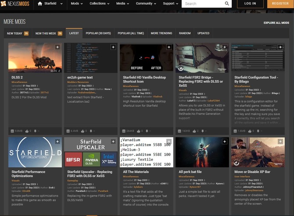This screenshot has height=216, width=294.
Task: Add Starfield Upscaler with plus icon
Action: [x=113, y=141]
